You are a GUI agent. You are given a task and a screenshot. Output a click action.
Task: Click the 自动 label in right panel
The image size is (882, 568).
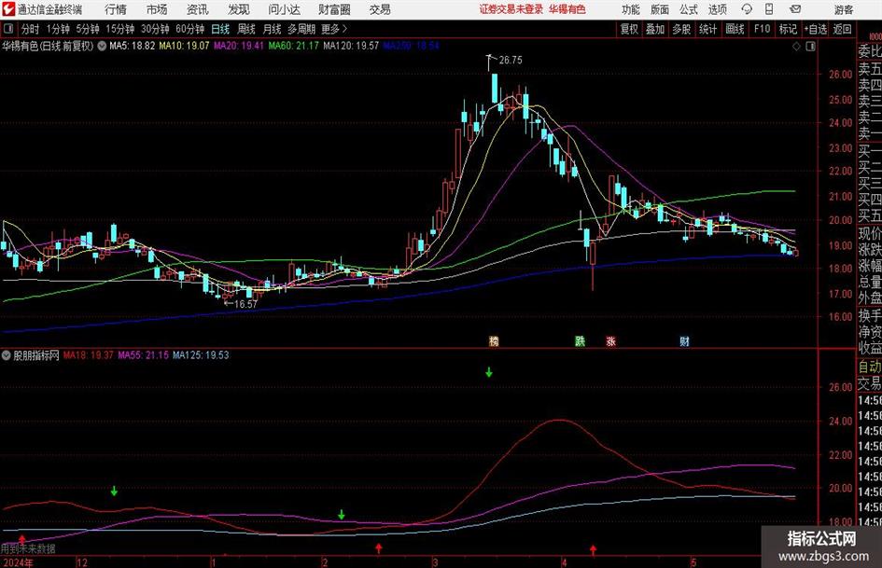pyautogui.click(x=870, y=367)
